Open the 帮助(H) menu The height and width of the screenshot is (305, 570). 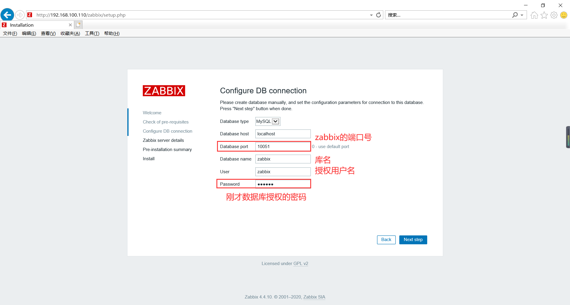coord(112,33)
